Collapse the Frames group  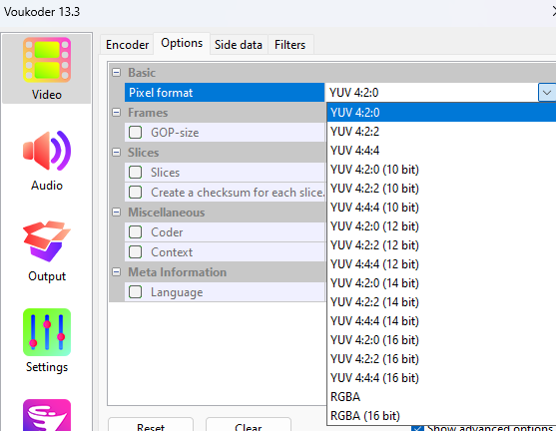(116, 113)
